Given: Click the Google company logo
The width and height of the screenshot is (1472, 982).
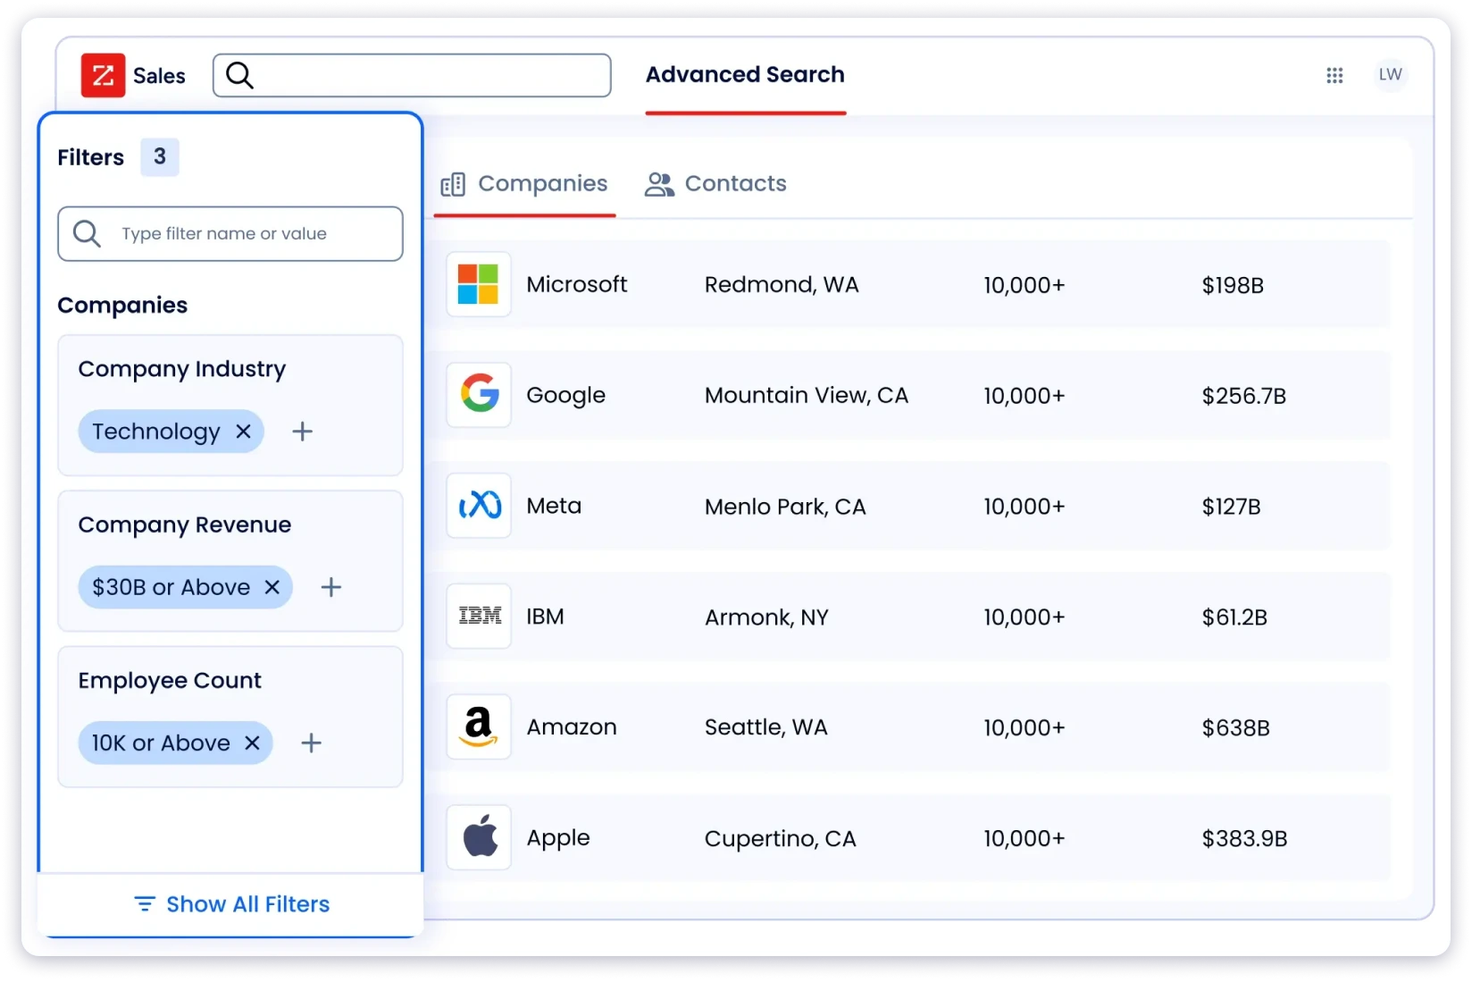Looking at the screenshot, I should pos(479,395).
